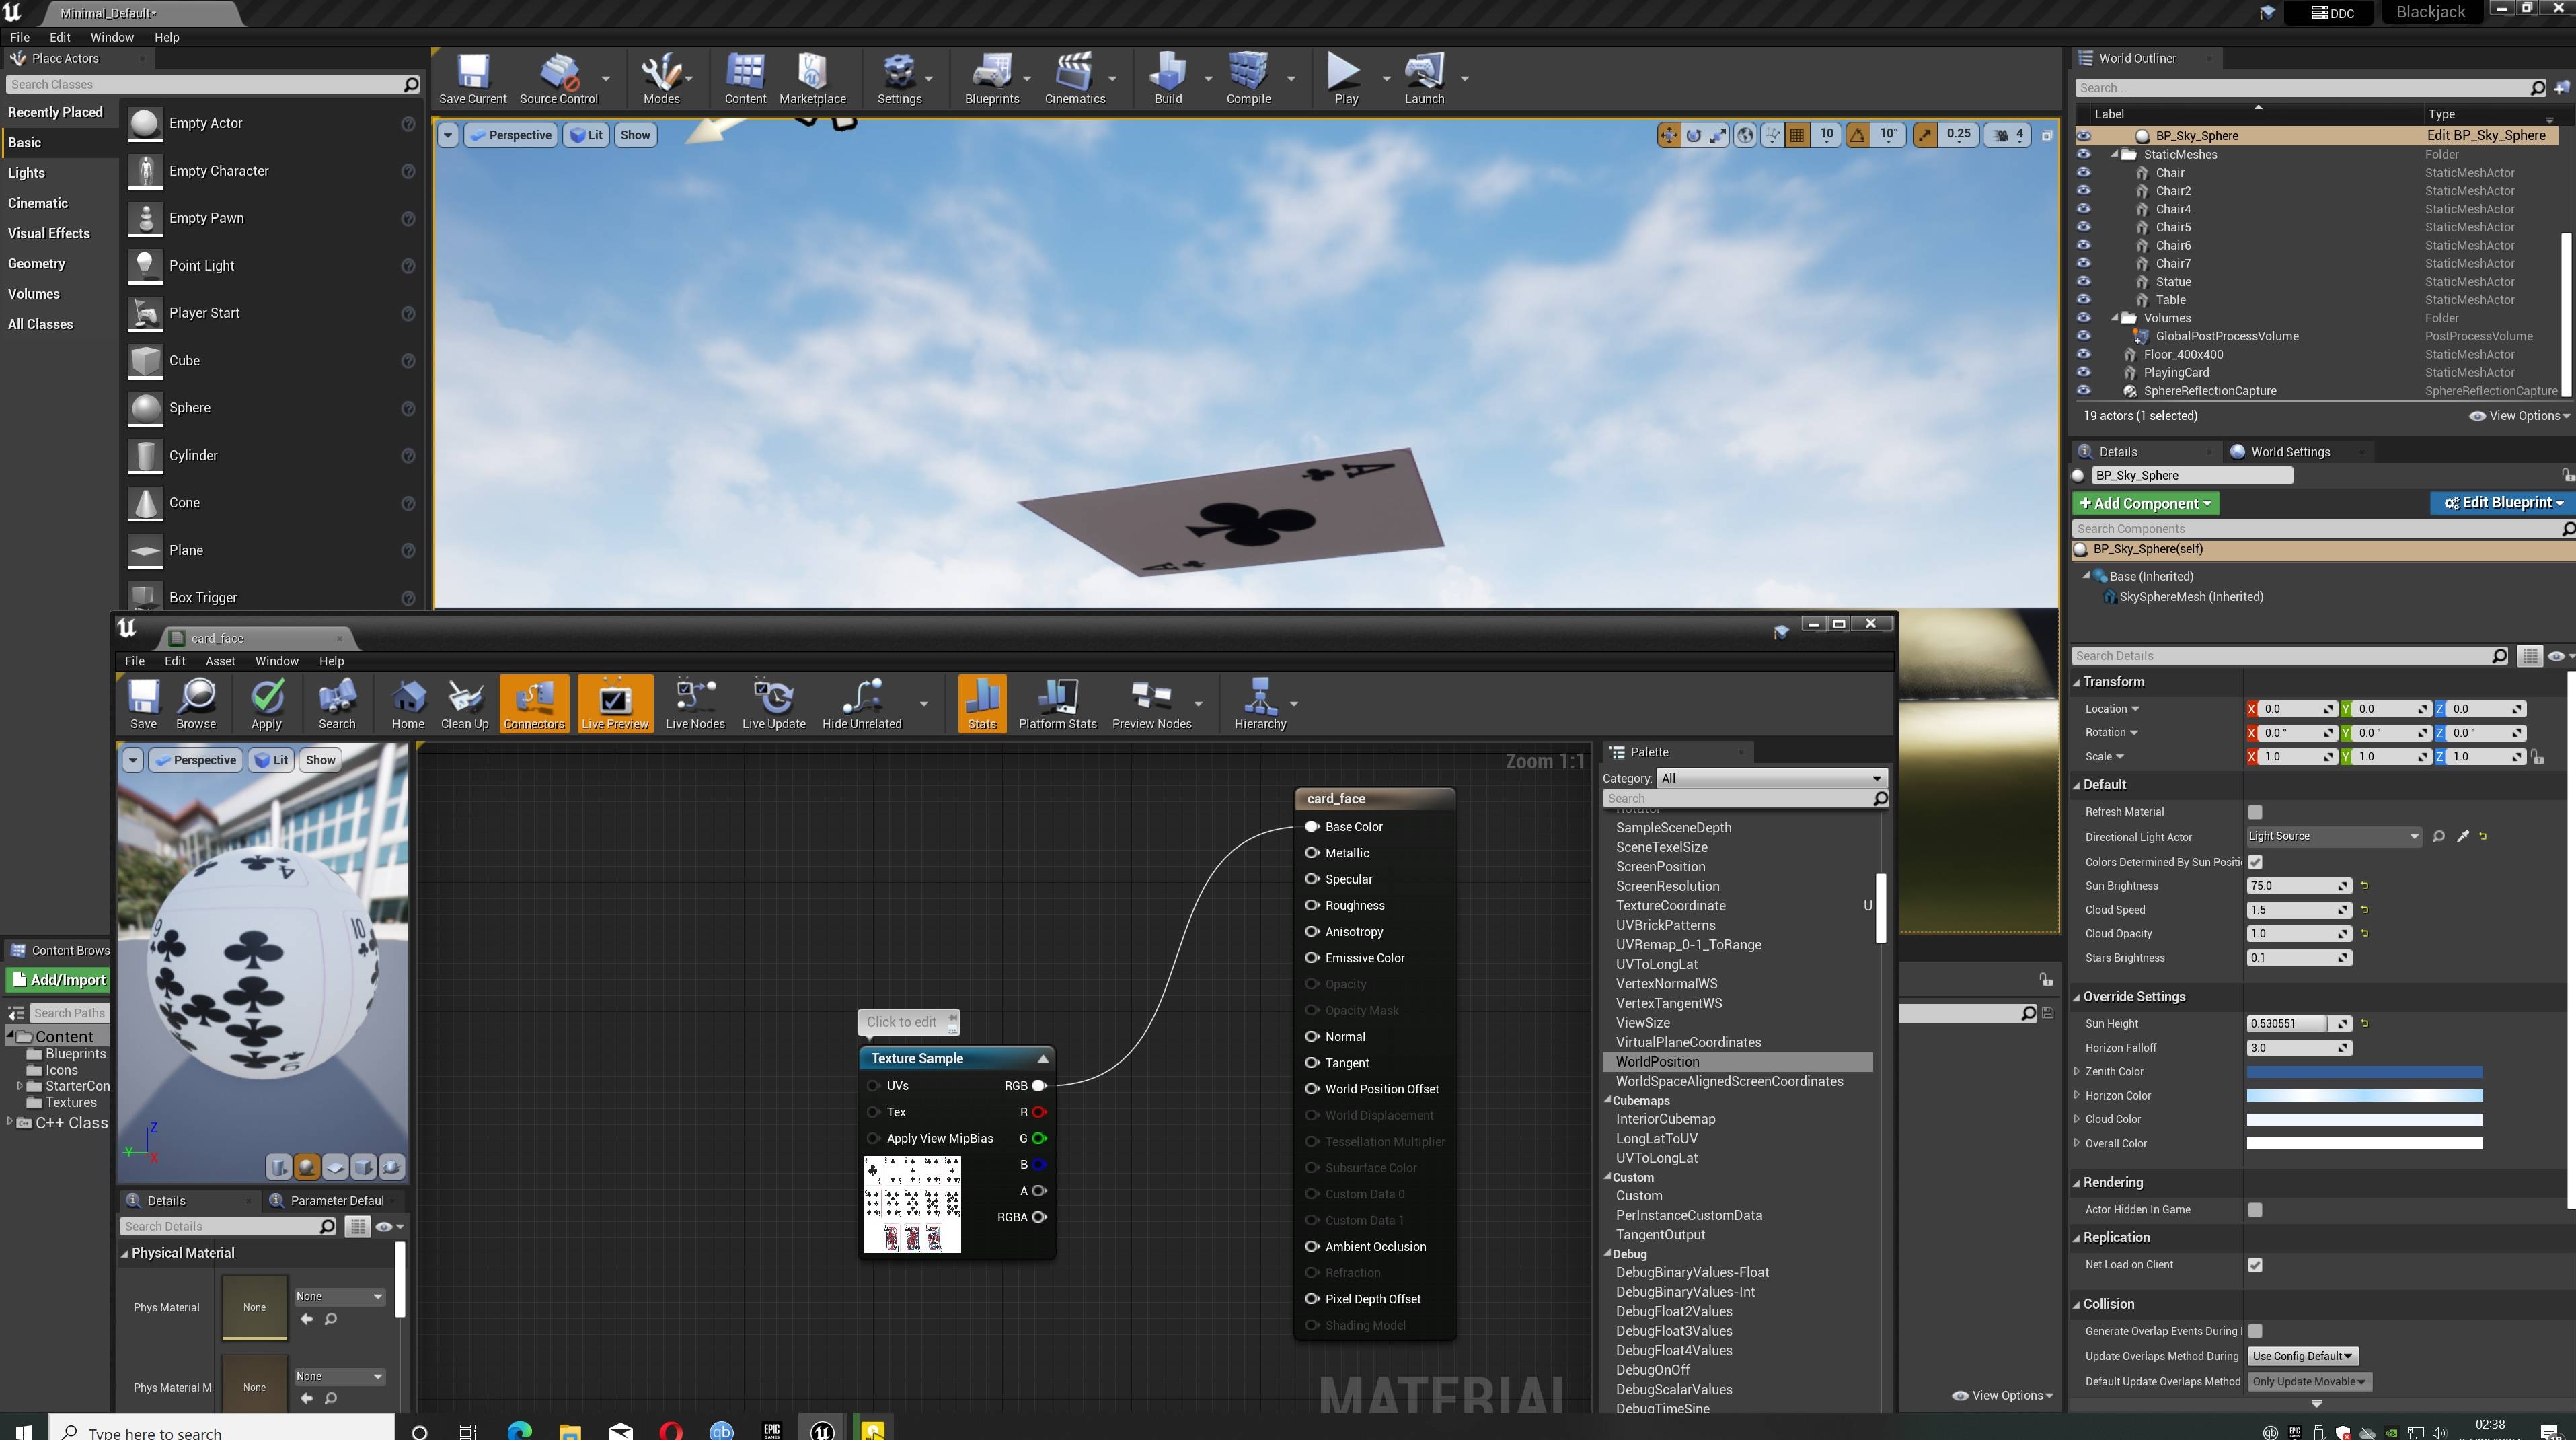Toggle visibility eye for PlayingCard row
Viewport: 2576px width, 1440px height.
coord(2083,372)
